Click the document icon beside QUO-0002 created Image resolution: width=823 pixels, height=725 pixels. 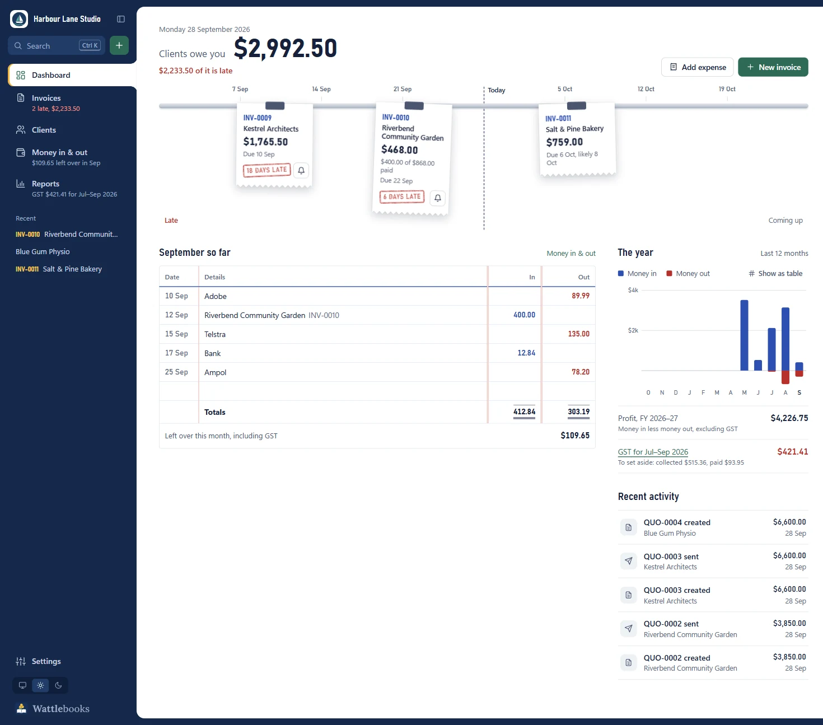tap(629, 663)
